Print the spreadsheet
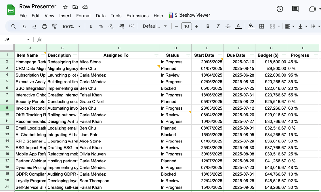The image size is (321, 192). coord(44,26)
